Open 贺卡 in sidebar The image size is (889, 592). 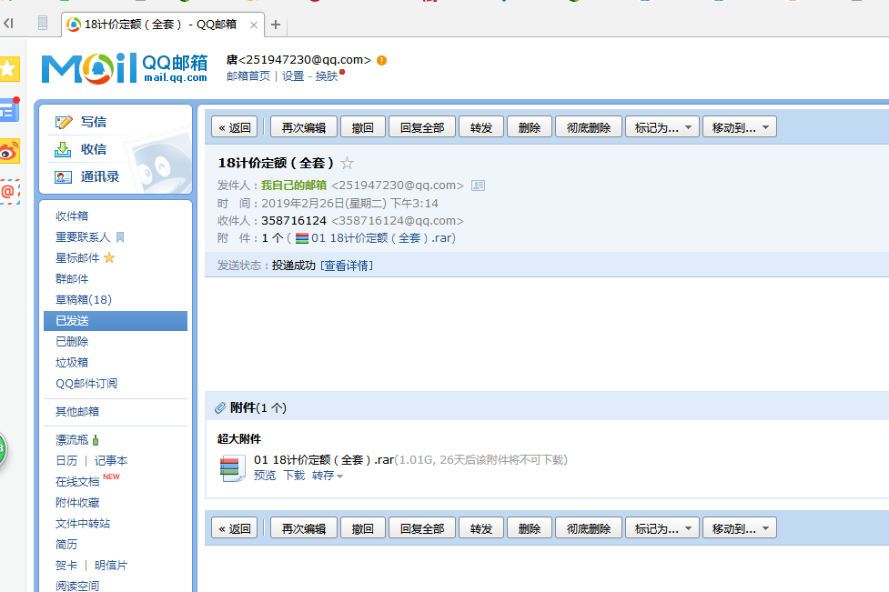66,566
